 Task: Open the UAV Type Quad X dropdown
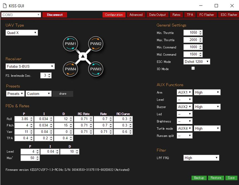coord(22,33)
